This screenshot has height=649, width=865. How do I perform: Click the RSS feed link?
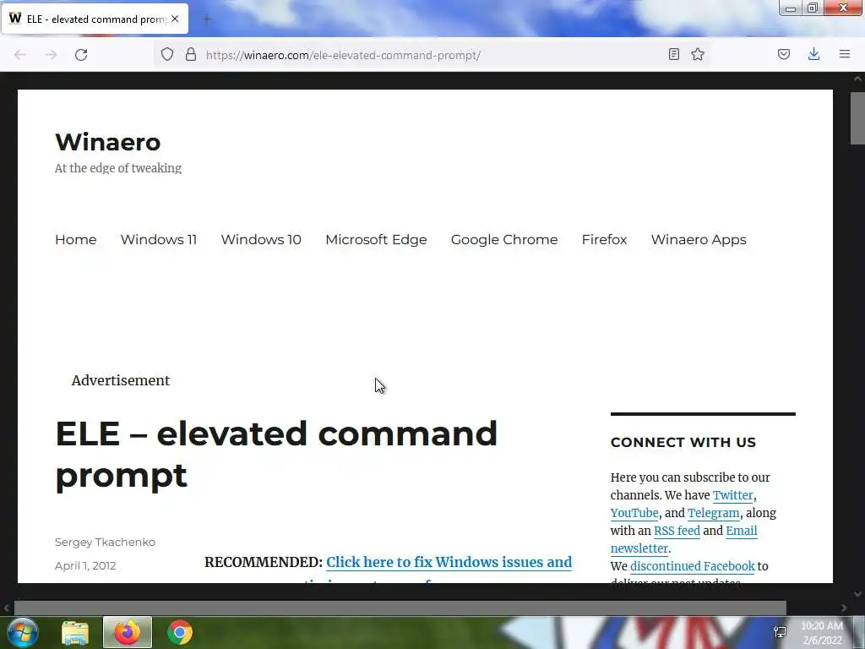click(x=677, y=531)
